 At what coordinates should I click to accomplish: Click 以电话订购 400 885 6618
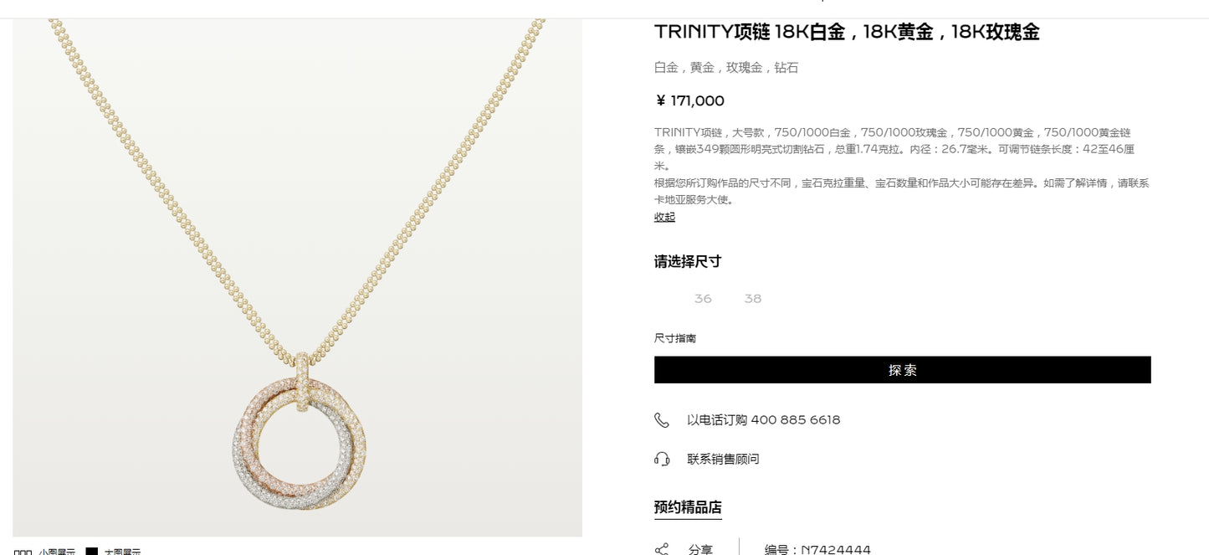point(764,420)
